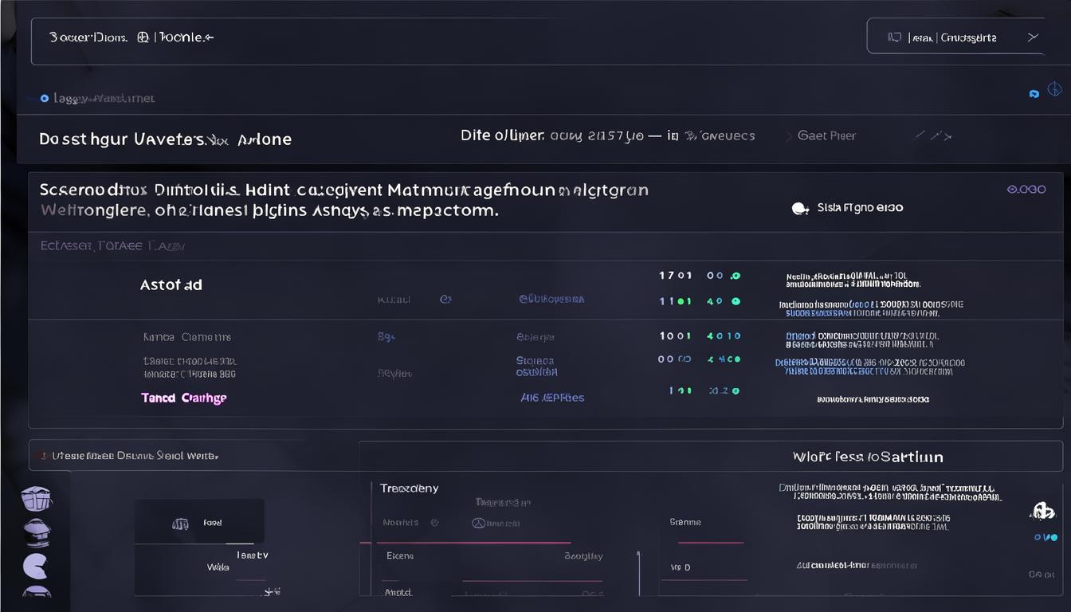
Task: Click the pac-man shaped icon in the left sidebar
Action: tap(36, 566)
